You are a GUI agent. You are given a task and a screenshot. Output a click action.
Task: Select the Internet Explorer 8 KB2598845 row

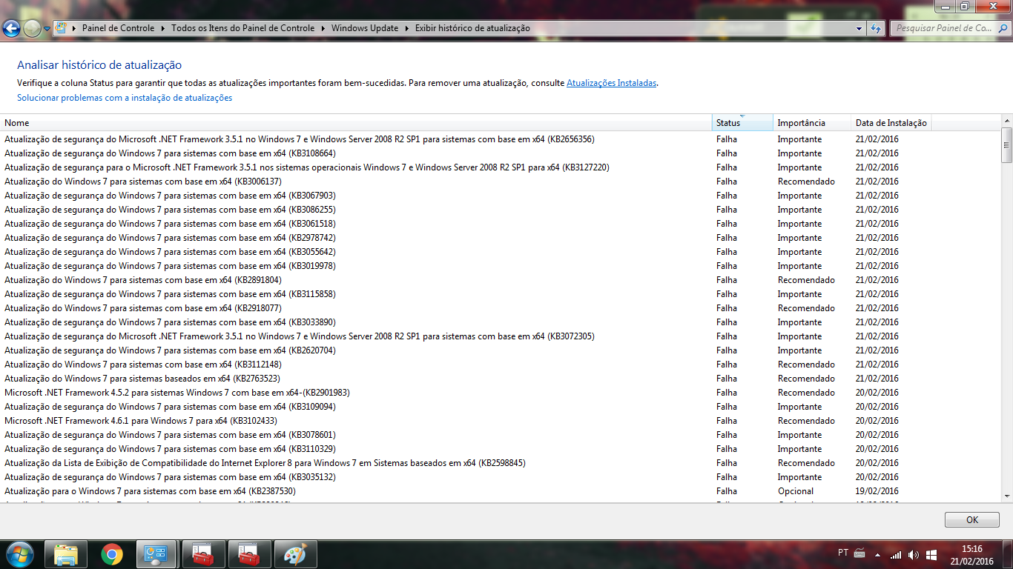pos(501,463)
